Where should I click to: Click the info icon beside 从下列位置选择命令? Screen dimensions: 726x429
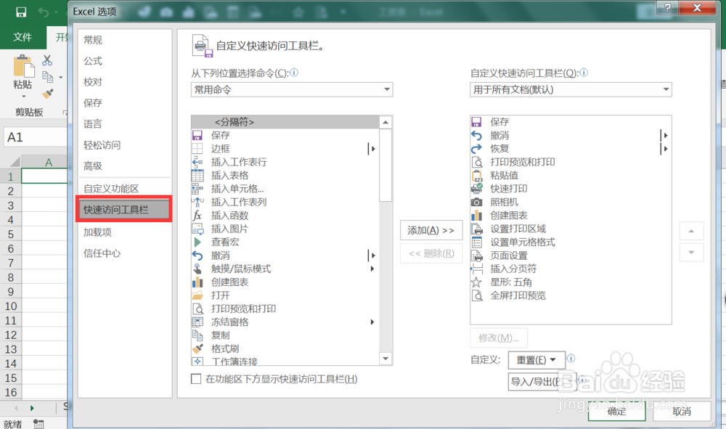294,73
